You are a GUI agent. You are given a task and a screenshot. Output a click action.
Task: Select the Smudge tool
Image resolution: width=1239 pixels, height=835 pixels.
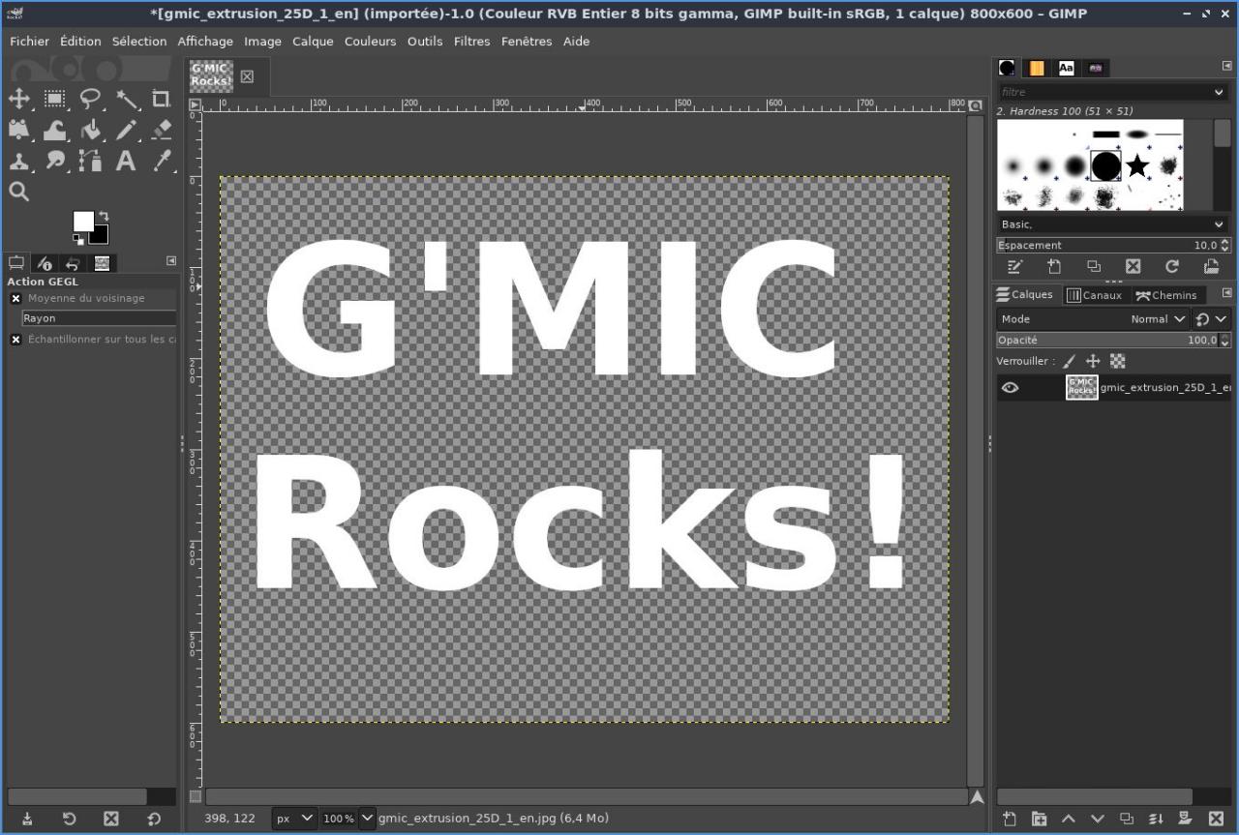pos(55,161)
